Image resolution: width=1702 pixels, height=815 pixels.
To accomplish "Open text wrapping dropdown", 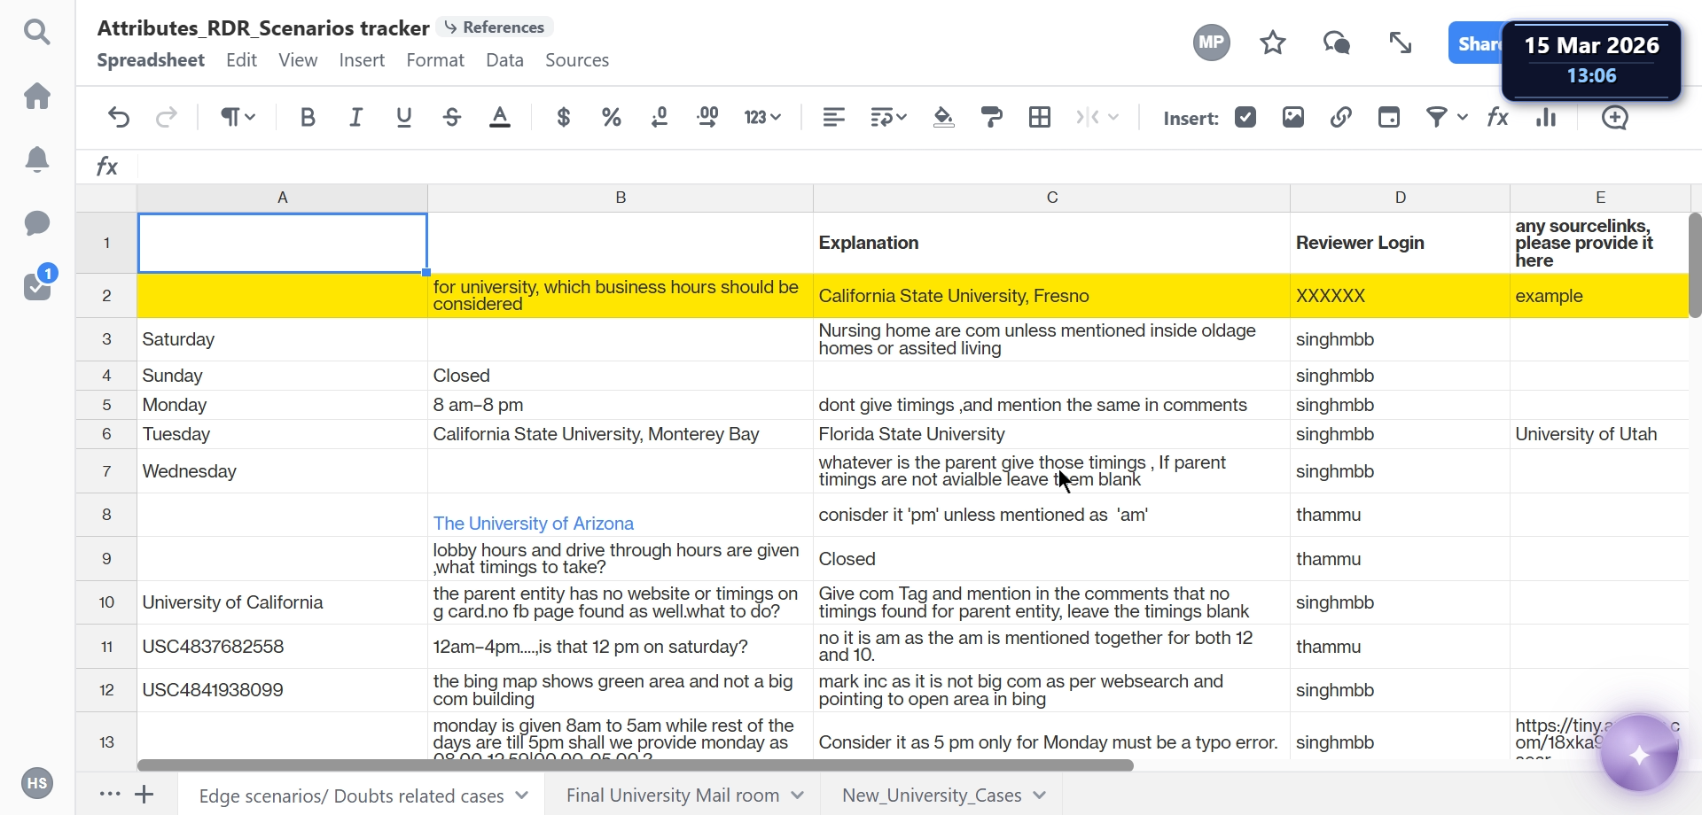I will (888, 117).
